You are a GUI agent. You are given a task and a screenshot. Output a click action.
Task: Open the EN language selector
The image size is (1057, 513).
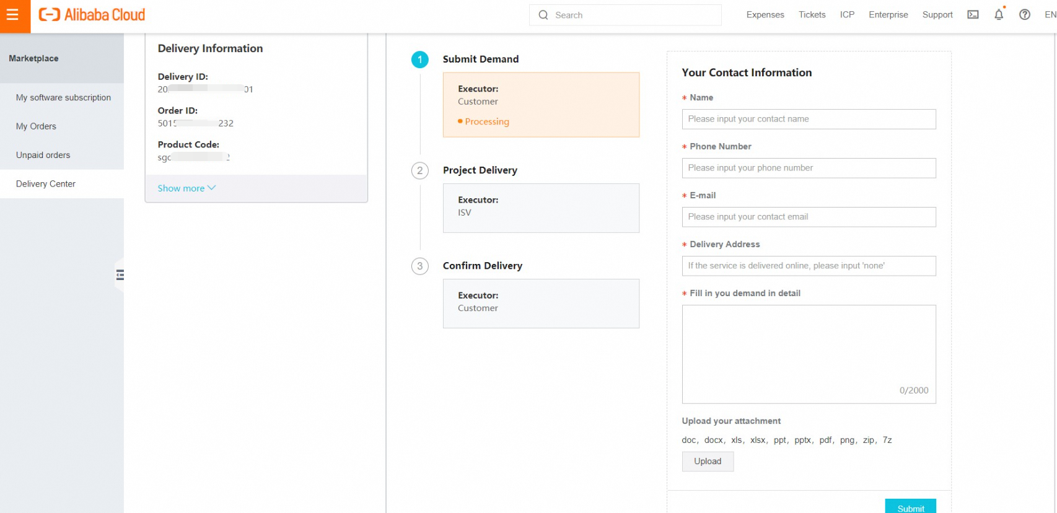pos(1050,15)
